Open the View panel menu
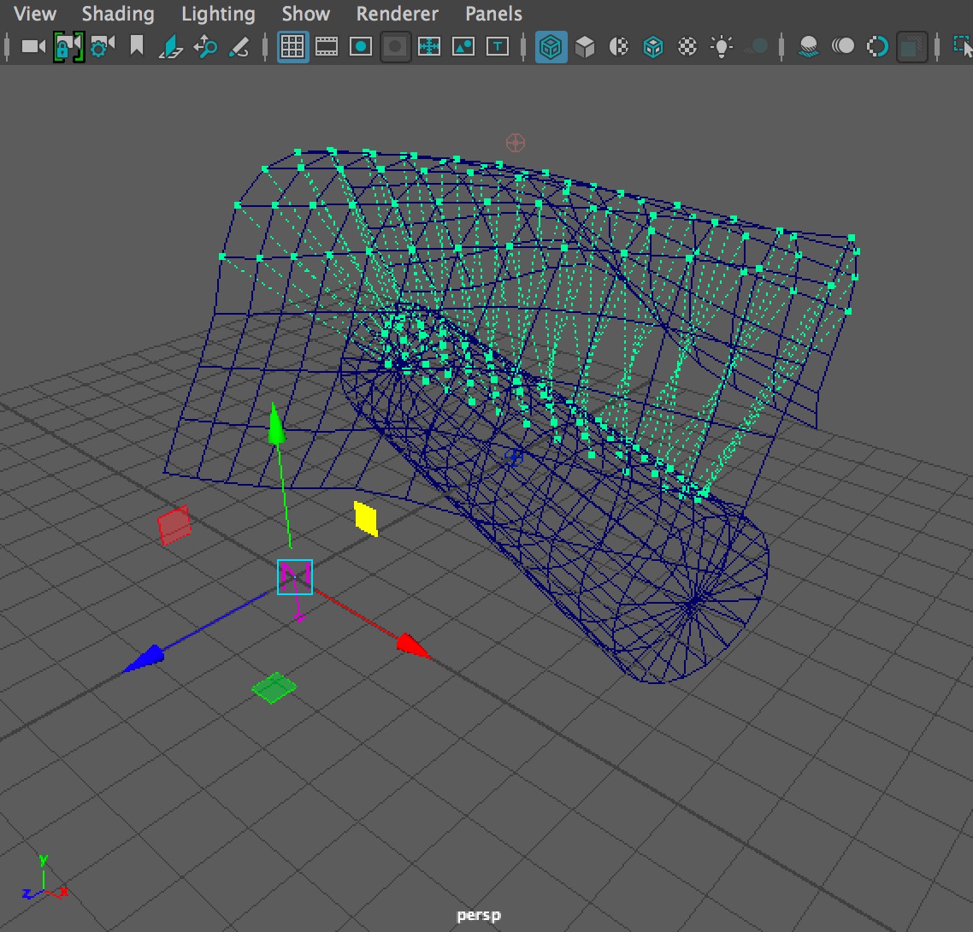The image size is (973, 932). click(35, 14)
